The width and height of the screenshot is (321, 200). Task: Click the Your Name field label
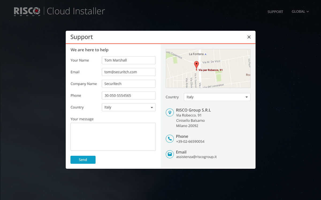(80, 60)
